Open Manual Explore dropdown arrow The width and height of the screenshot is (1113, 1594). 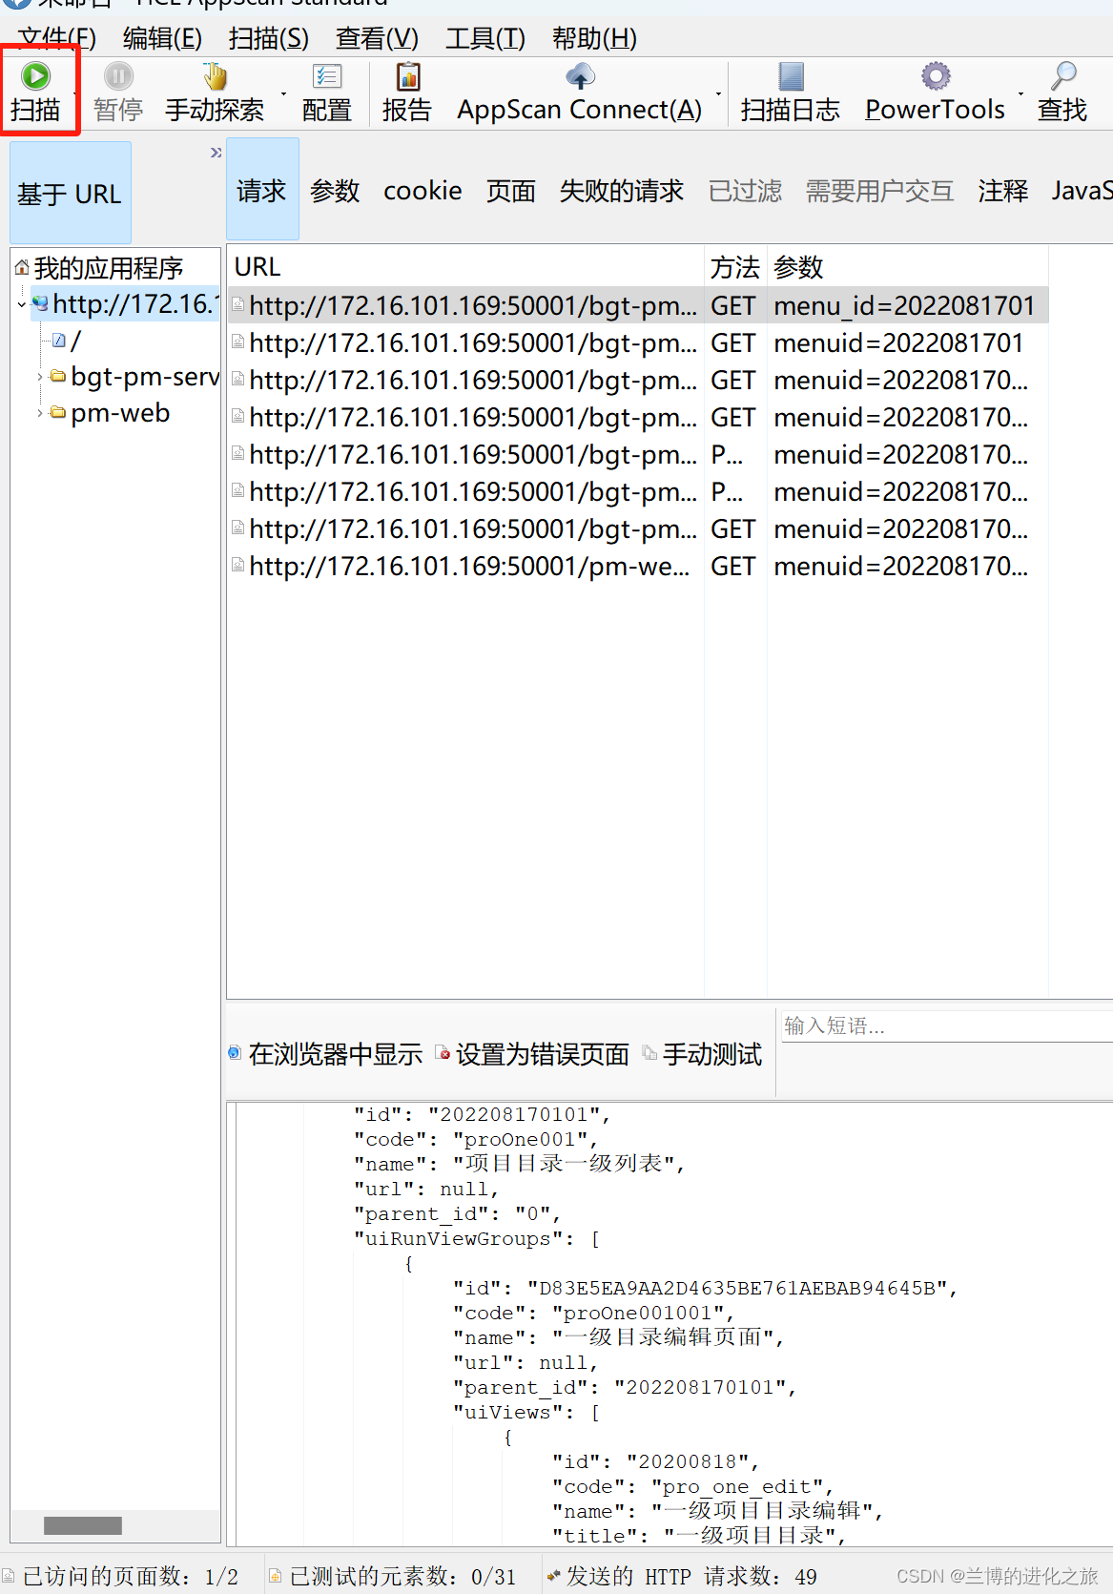click(283, 93)
